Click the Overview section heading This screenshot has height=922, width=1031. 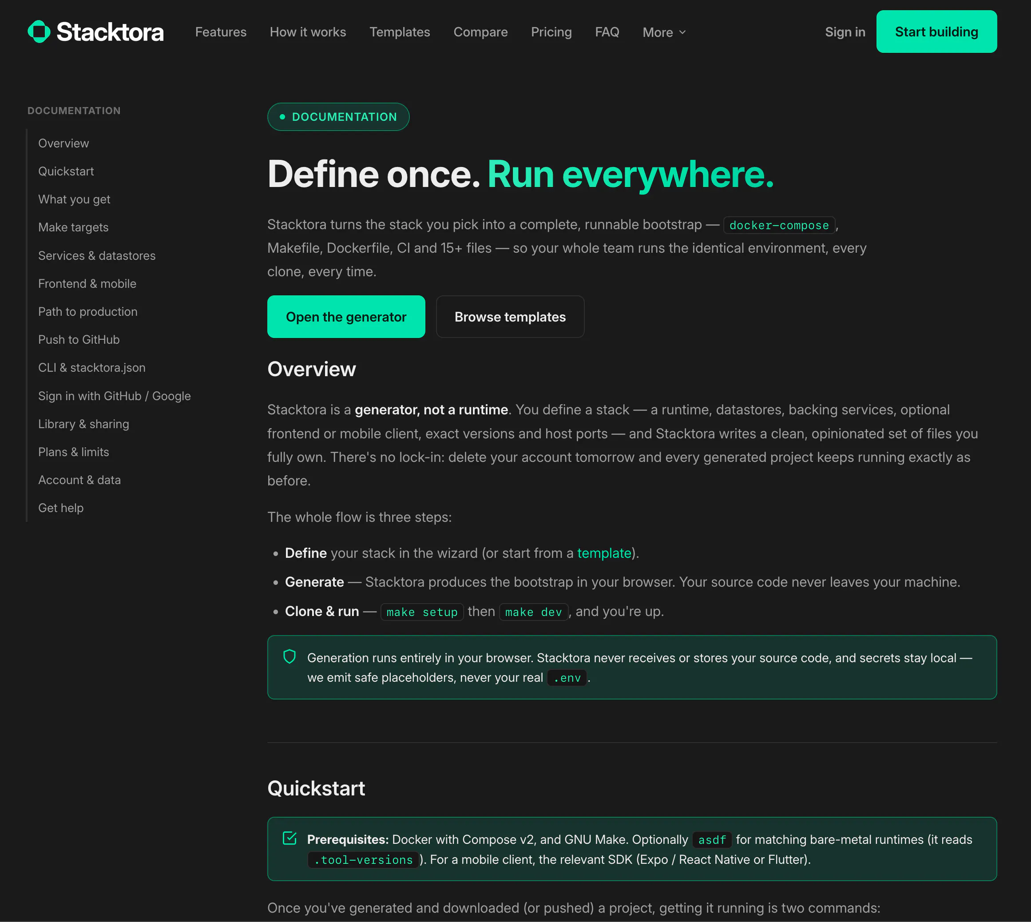coord(312,370)
